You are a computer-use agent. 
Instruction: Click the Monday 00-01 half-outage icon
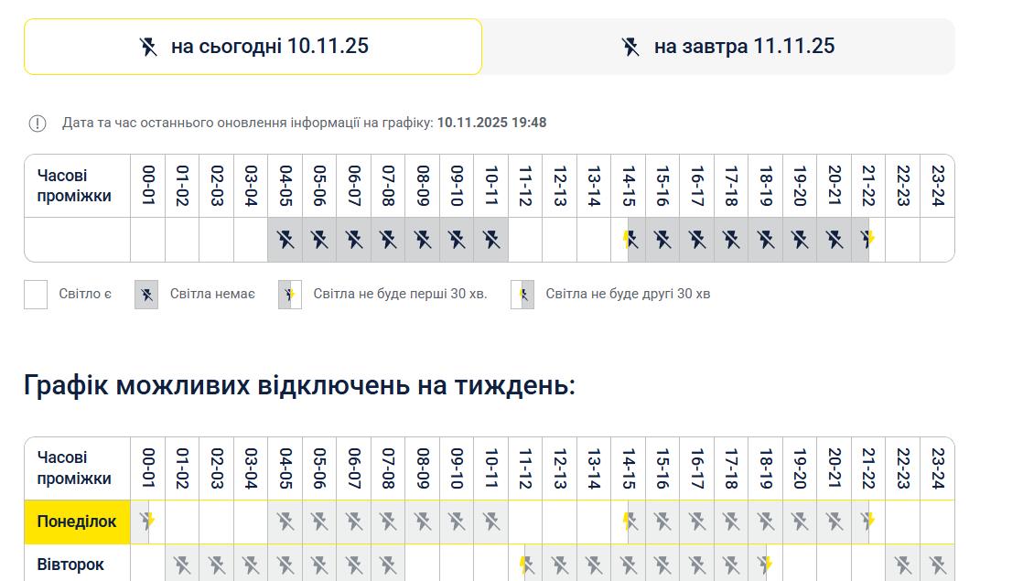click(x=147, y=521)
